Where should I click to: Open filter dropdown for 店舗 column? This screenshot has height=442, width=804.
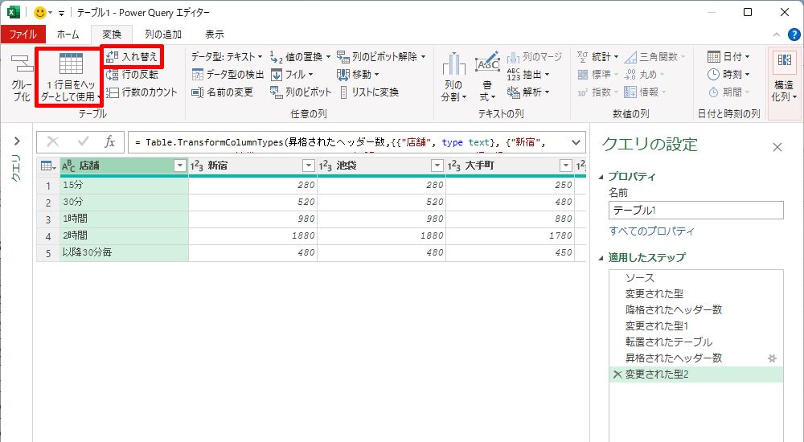pyautogui.click(x=179, y=166)
